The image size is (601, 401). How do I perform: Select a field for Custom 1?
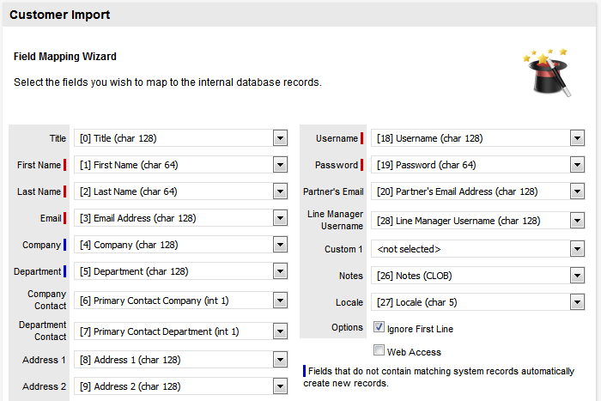point(577,249)
